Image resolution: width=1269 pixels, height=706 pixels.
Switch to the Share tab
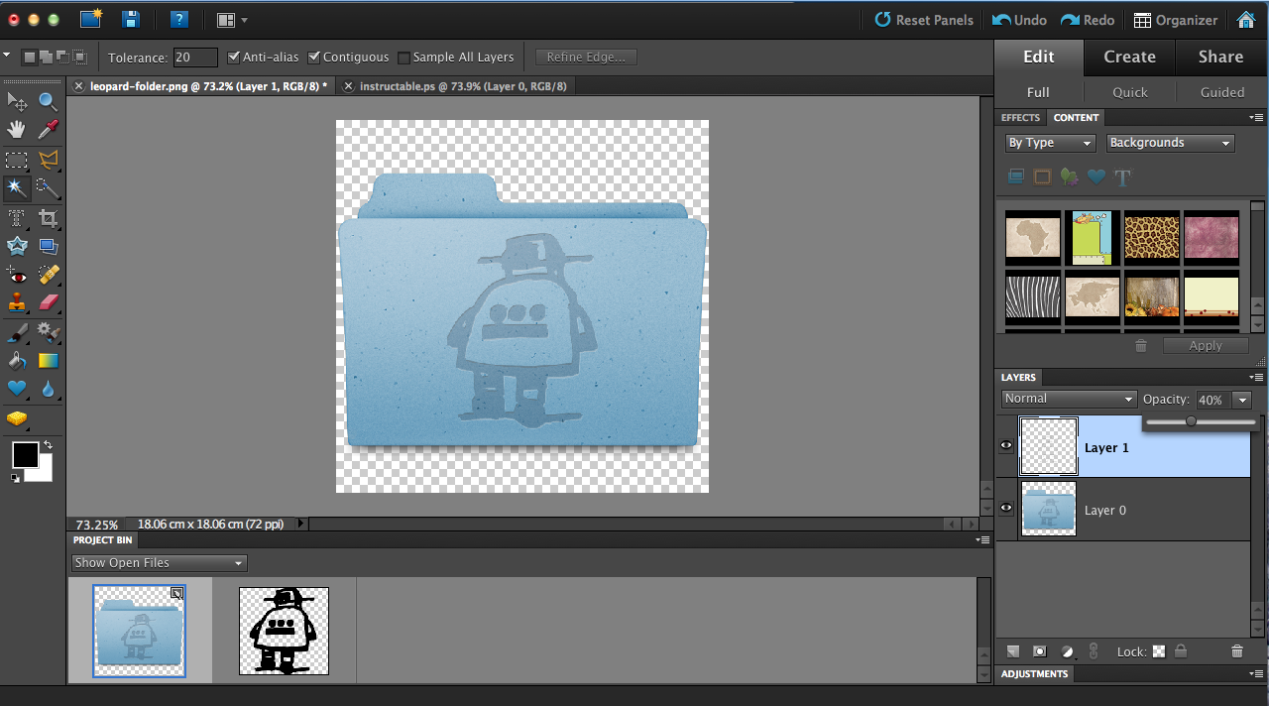(x=1220, y=57)
